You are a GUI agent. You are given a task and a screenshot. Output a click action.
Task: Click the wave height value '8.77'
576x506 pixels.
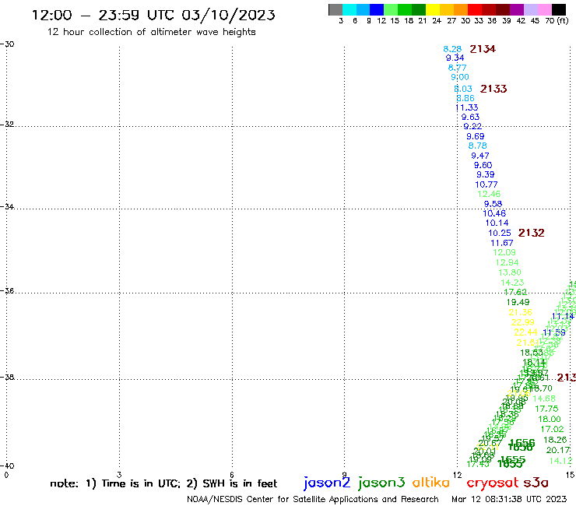(x=458, y=68)
